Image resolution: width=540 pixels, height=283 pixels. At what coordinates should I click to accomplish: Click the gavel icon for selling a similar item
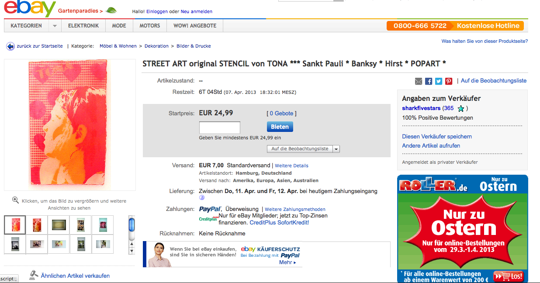34,275
